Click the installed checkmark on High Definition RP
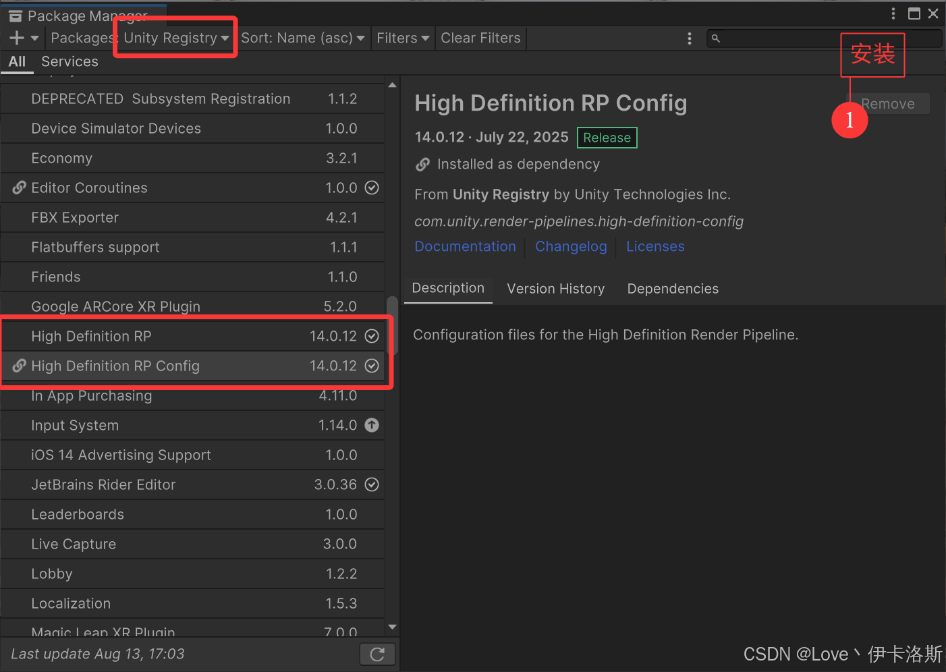Viewport: 946px width, 672px height. pos(372,336)
